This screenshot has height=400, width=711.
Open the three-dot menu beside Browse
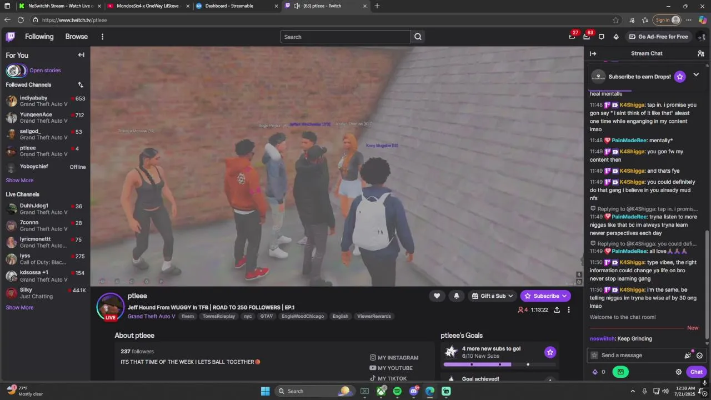102,37
